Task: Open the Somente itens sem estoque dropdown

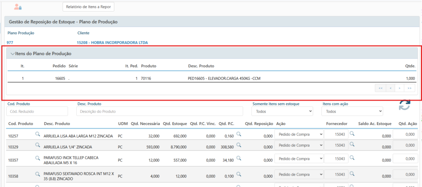Action: [x=282, y=111]
